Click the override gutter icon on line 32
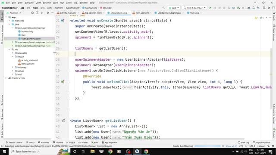 click(63, 82)
